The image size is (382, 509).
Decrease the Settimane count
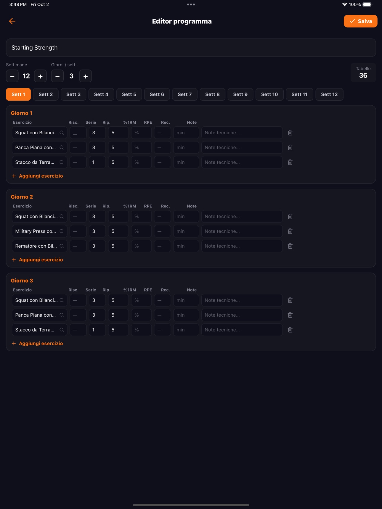pyautogui.click(x=12, y=76)
